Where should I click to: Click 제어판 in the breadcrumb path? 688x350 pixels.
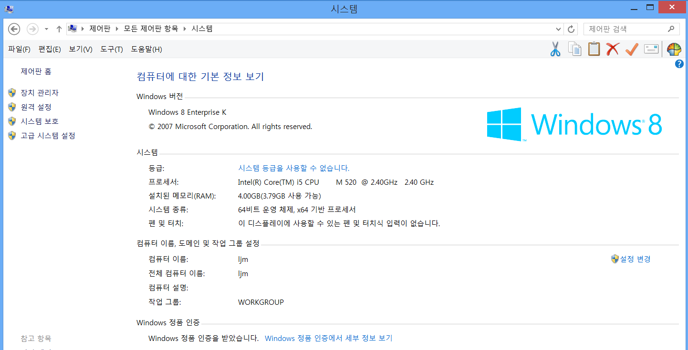point(100,29)
